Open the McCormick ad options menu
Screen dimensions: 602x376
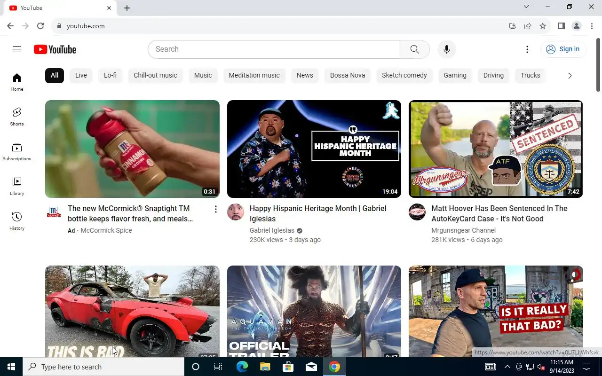(x=215, y=209)
